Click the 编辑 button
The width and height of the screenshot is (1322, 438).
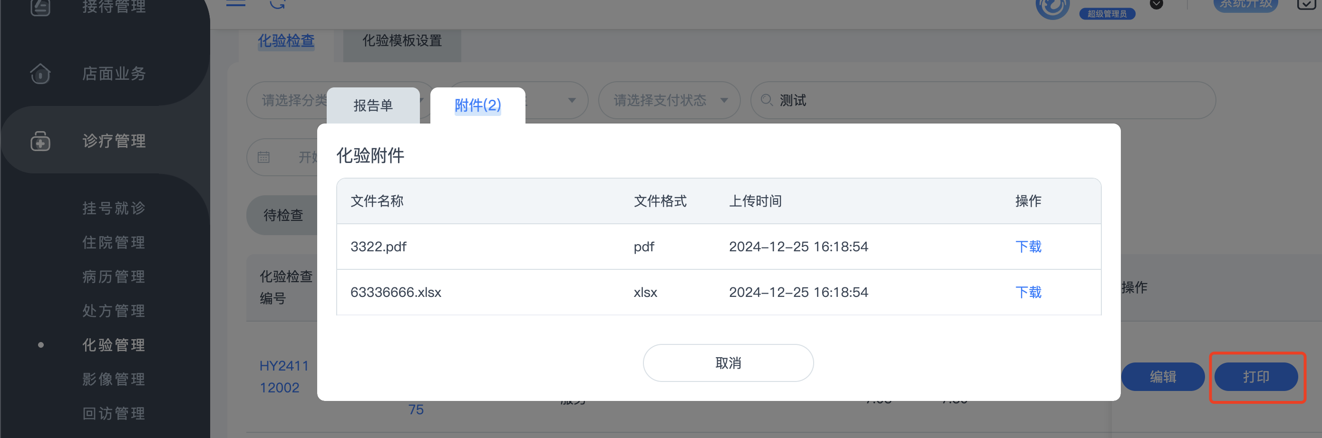1163,377
